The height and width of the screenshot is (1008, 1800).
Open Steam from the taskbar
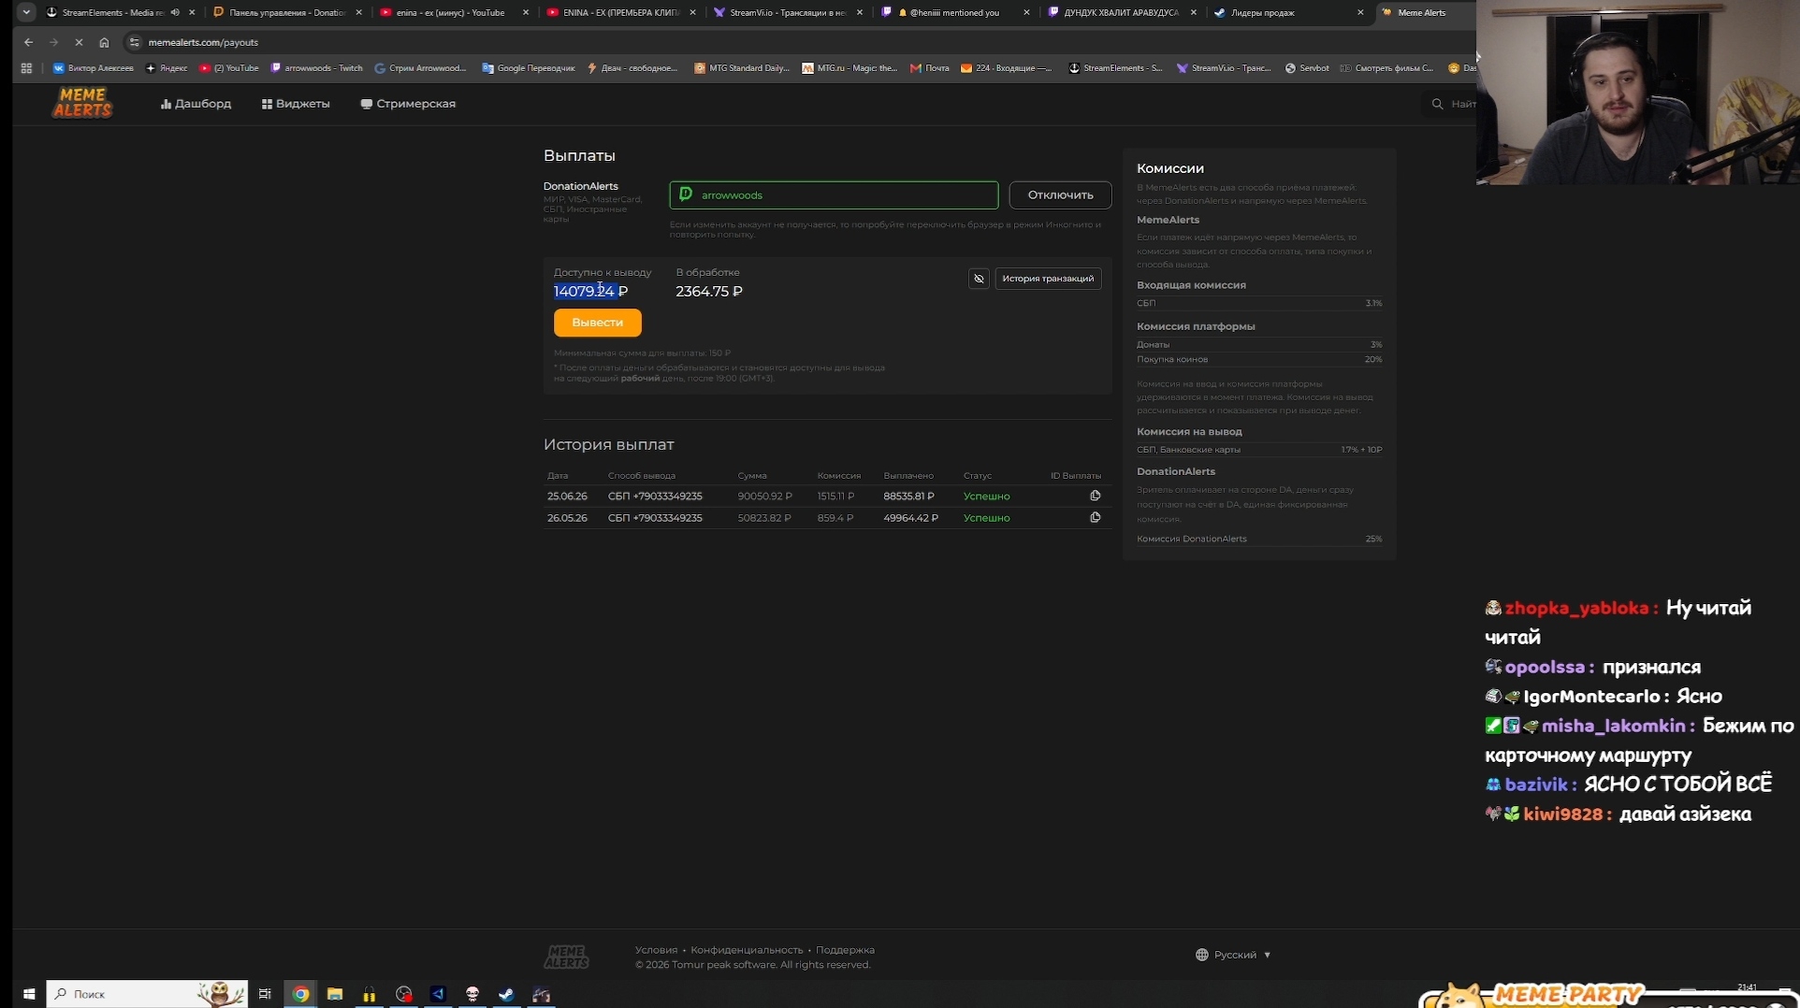[506, 994]
